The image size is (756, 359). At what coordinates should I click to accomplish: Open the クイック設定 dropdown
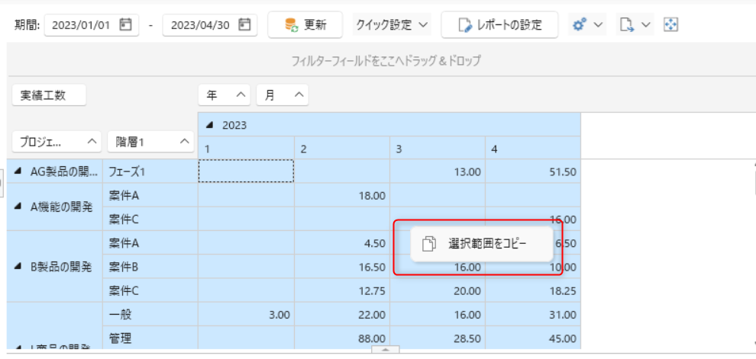393,25
